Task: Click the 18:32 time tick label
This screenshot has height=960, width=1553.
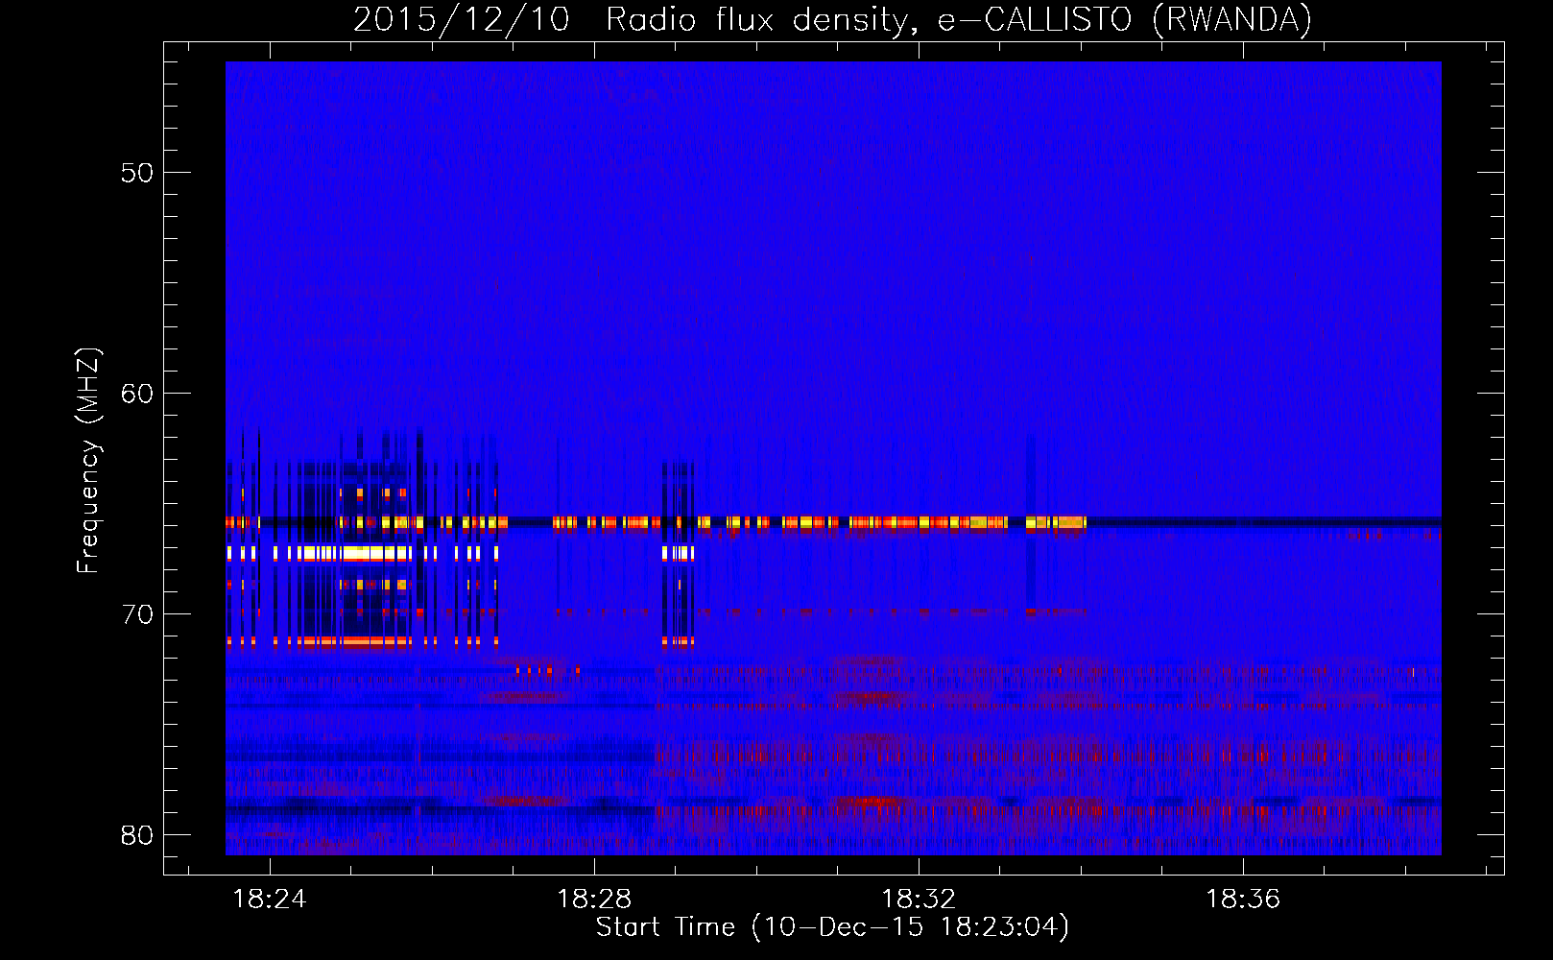Action: coord(919,900)
